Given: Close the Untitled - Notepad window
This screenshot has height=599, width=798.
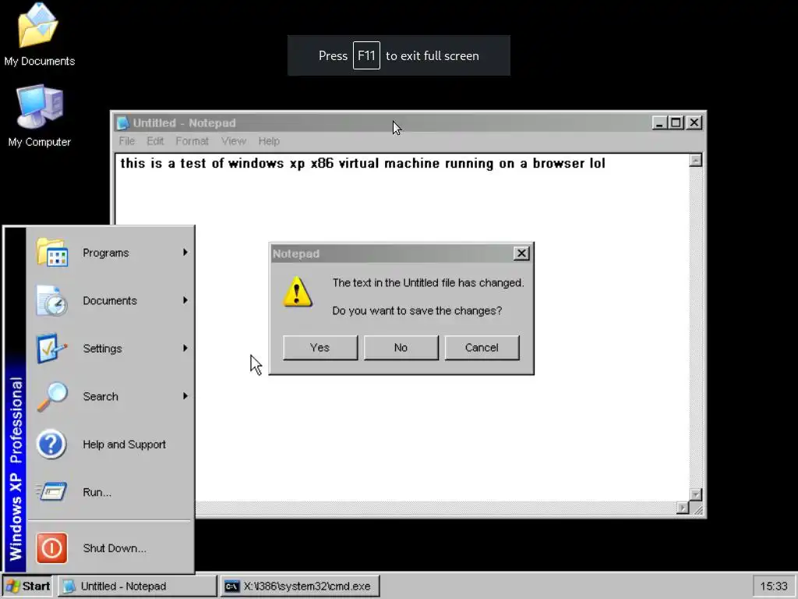Looking at the screenshot, I should [694, 122].
